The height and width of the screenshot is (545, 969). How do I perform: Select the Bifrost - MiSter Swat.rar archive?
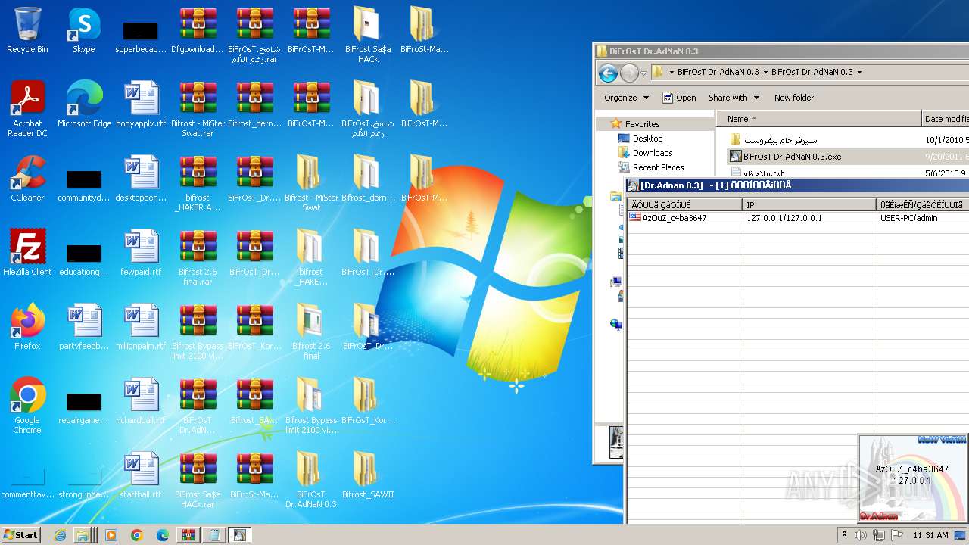[x=198, y=108]
